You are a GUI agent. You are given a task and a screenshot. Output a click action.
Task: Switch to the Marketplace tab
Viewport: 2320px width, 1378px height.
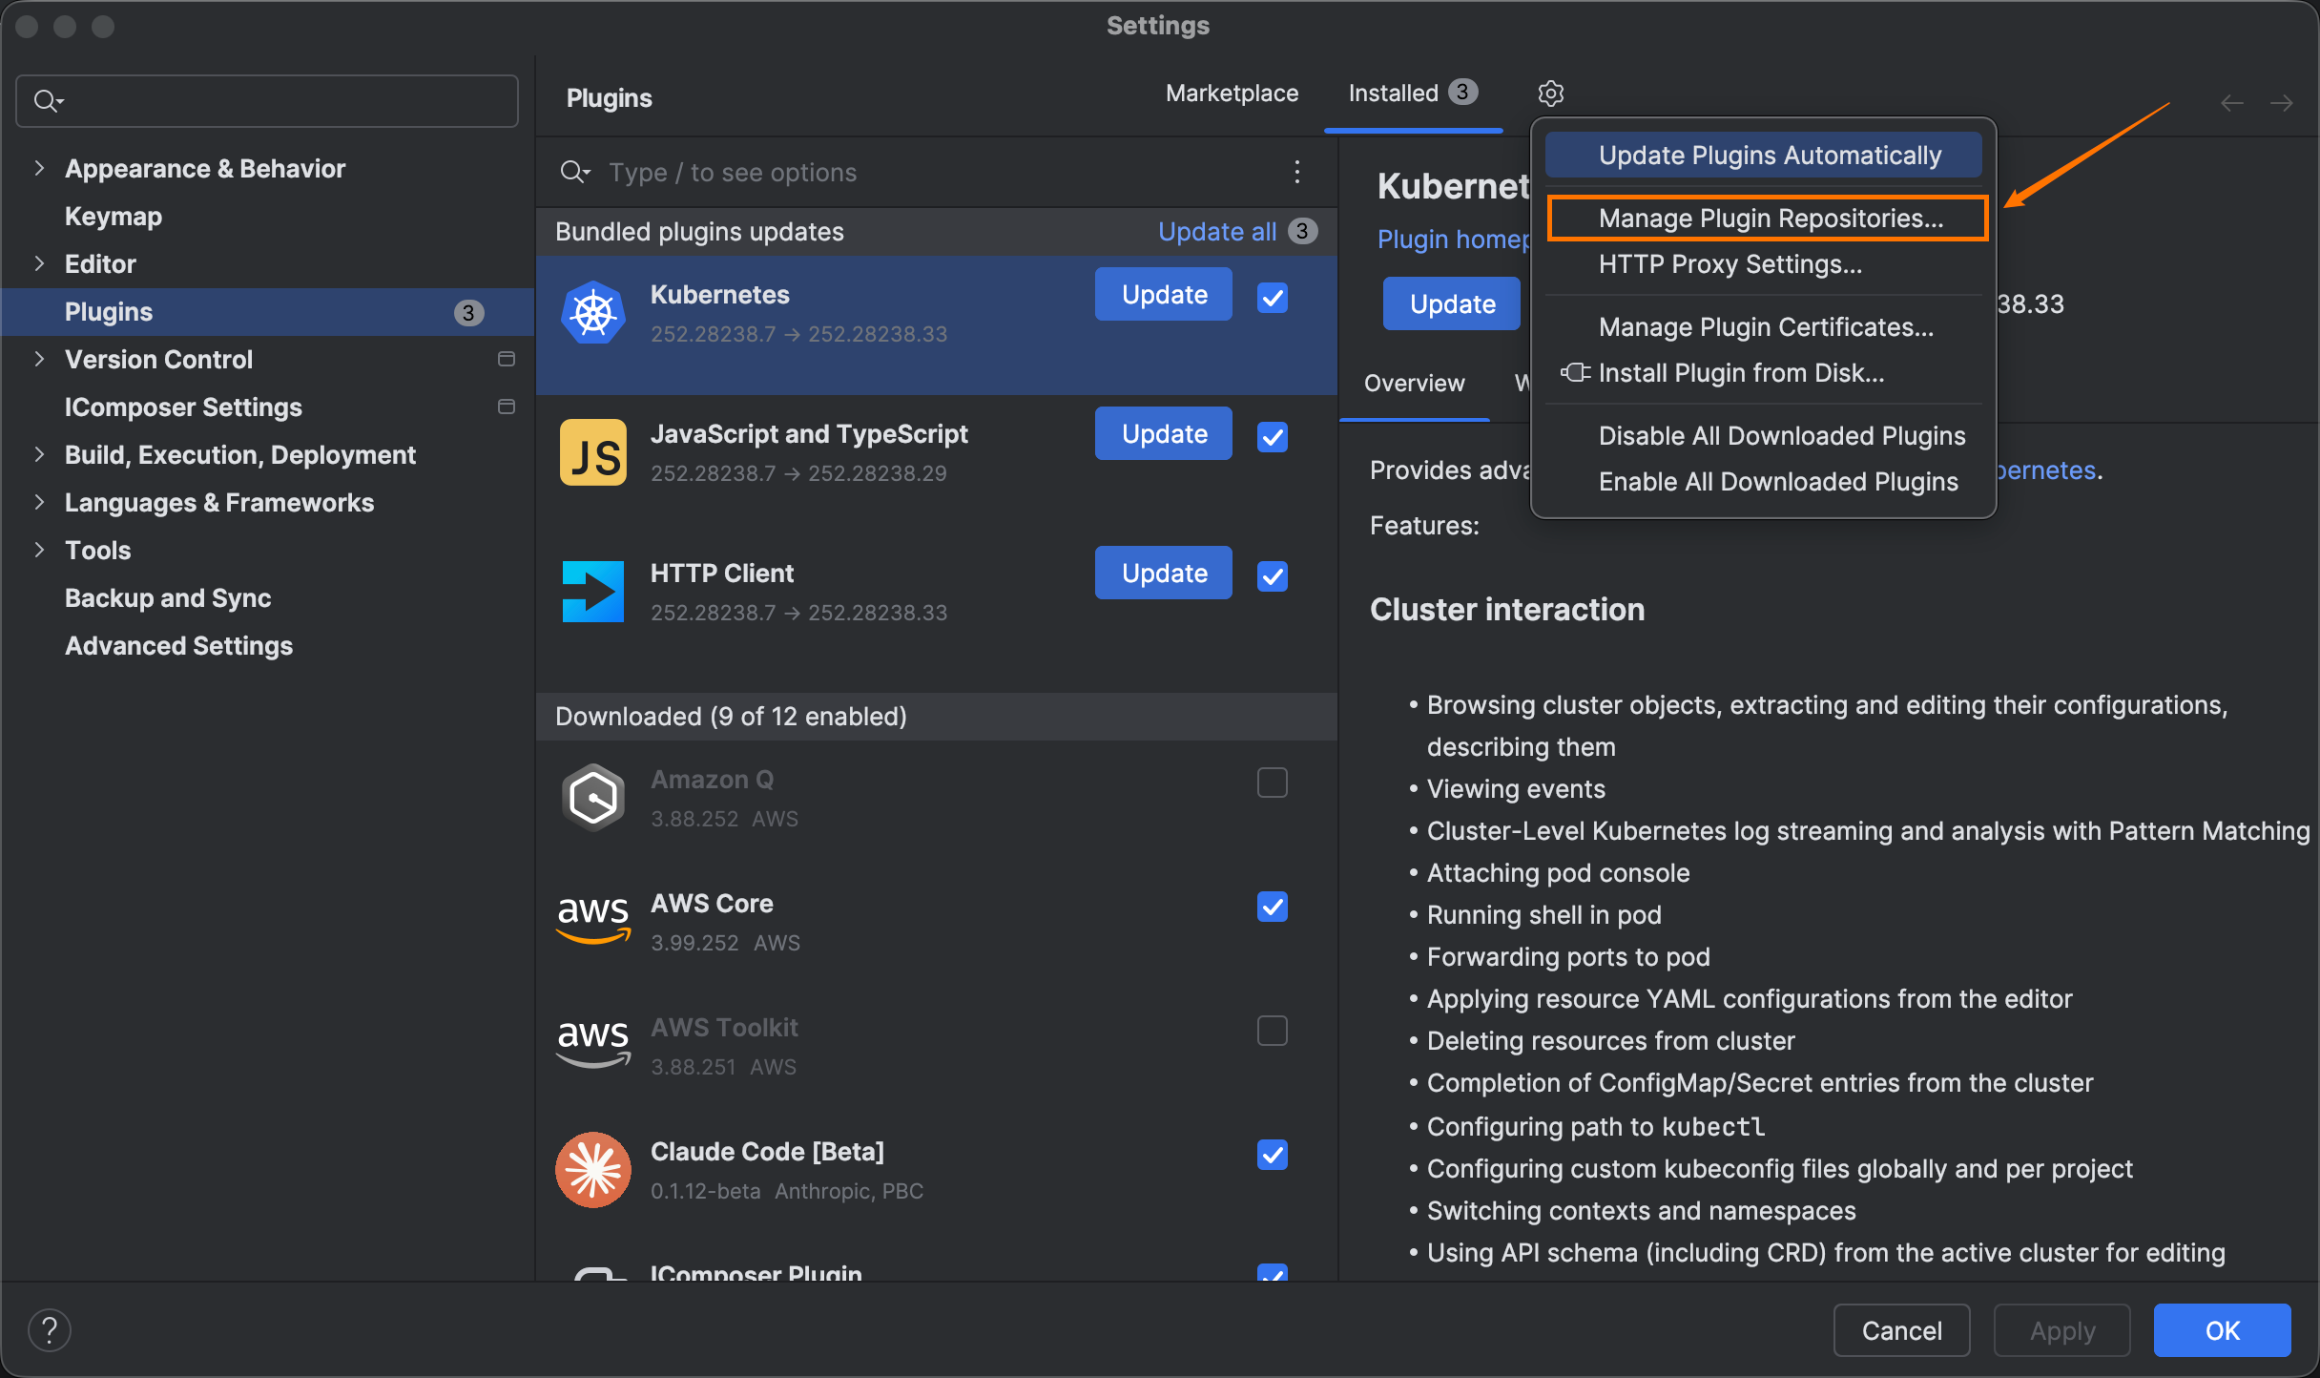pyautogui.click(x=1232, y=94)
